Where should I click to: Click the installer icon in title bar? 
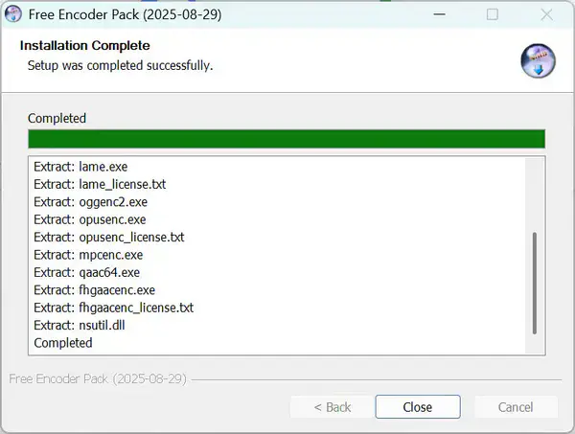pos(14,14)
